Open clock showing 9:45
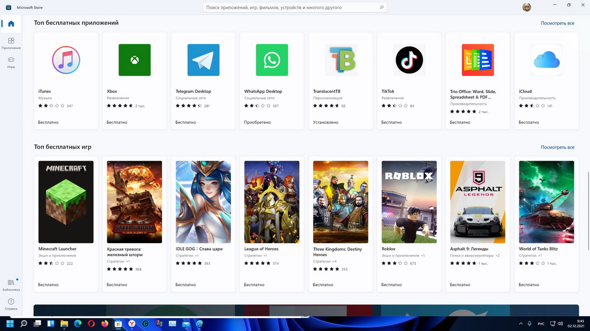The width and height of the screenshot is (590, 331). [x=577, y=324]
